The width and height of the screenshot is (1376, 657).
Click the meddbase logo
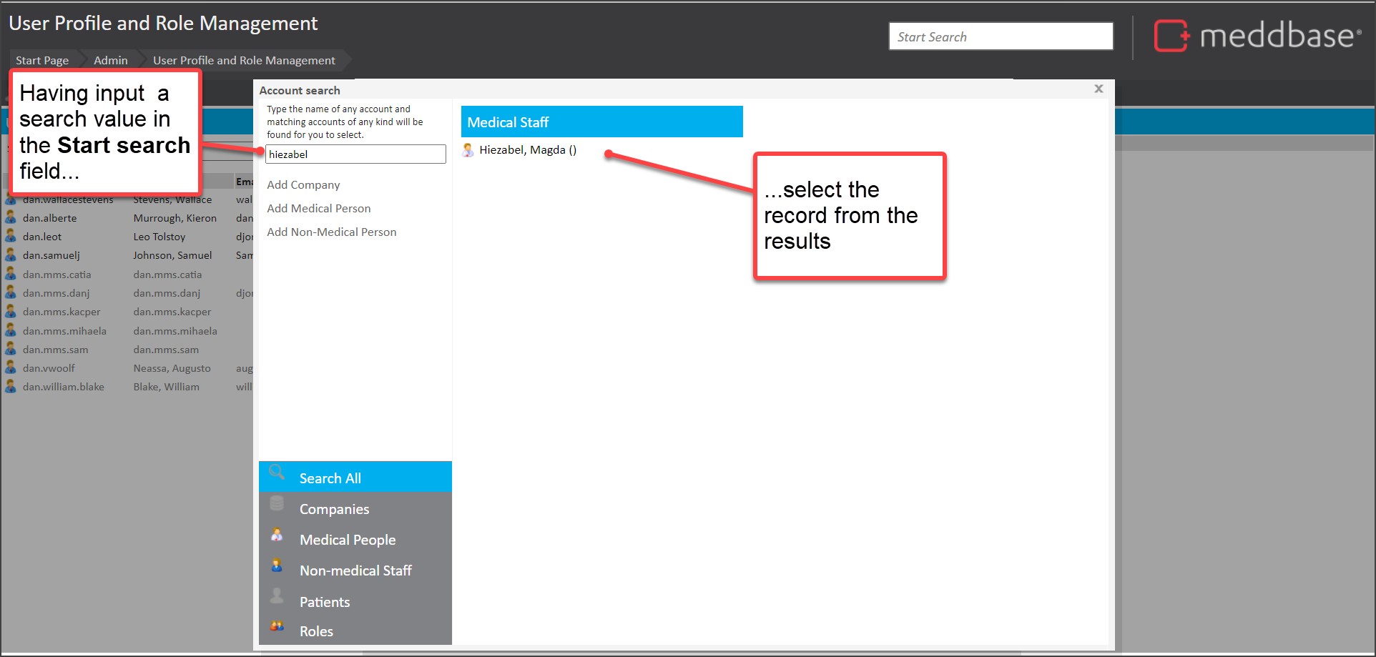click(1257, 36)
